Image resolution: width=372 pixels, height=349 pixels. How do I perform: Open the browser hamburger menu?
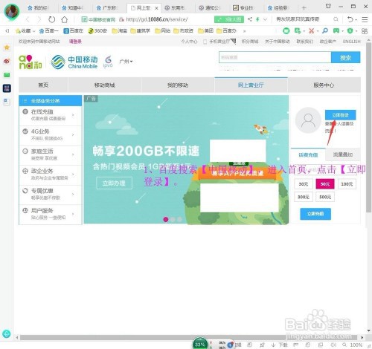coord(365,19)
